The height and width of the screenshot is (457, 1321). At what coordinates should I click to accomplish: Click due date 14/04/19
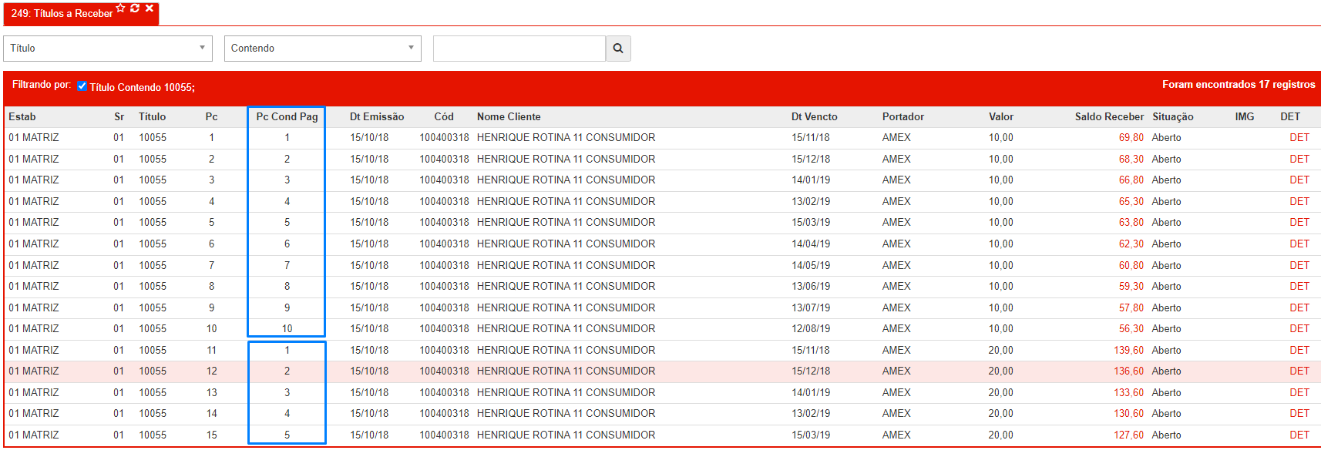pos(811,244)
